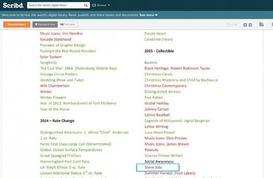Click 'Christmas Contemporary' entry
This screenshot has width=273, height=178.
[166, 86]
